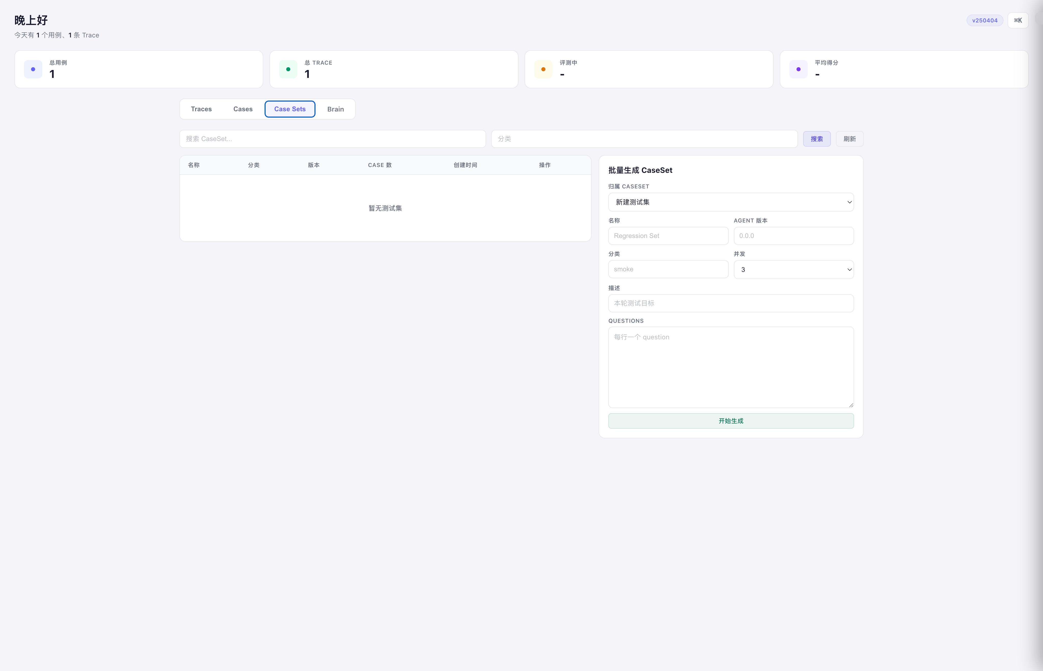The width and height of the screenshot is (1043, 671).
Task: Click the 操作 column header
Action: (545, 165)
